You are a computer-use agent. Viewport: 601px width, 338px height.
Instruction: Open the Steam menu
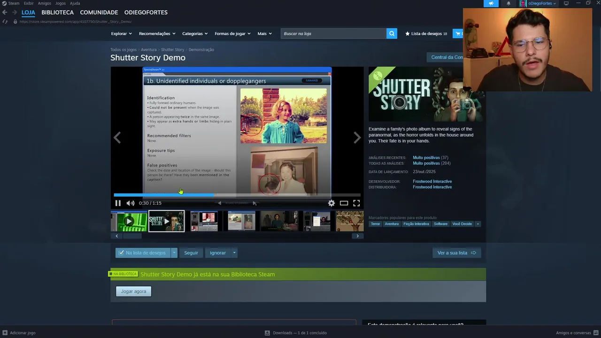[10, 3]
